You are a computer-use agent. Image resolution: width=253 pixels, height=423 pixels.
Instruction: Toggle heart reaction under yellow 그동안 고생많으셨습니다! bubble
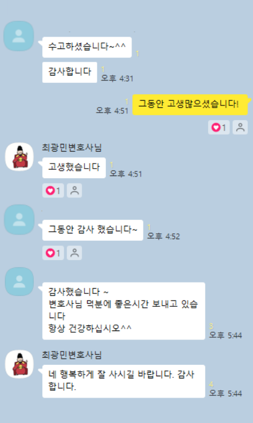[219, 127]
